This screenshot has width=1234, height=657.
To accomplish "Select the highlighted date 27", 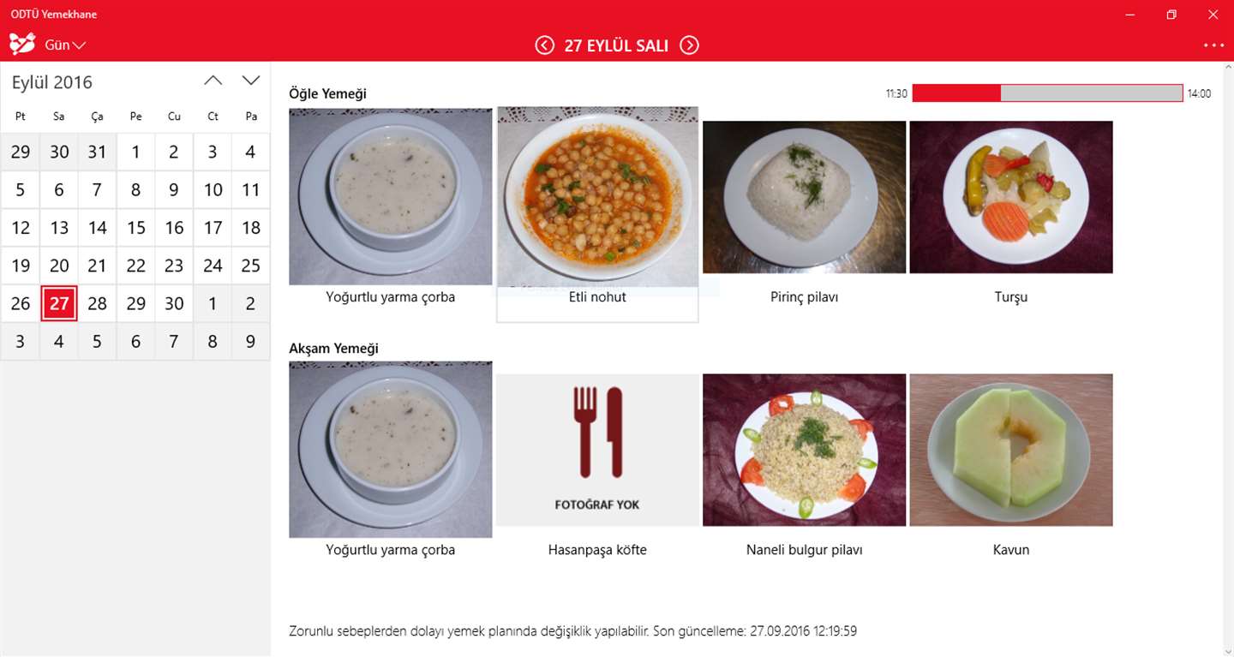I will [x=59, y=303].
